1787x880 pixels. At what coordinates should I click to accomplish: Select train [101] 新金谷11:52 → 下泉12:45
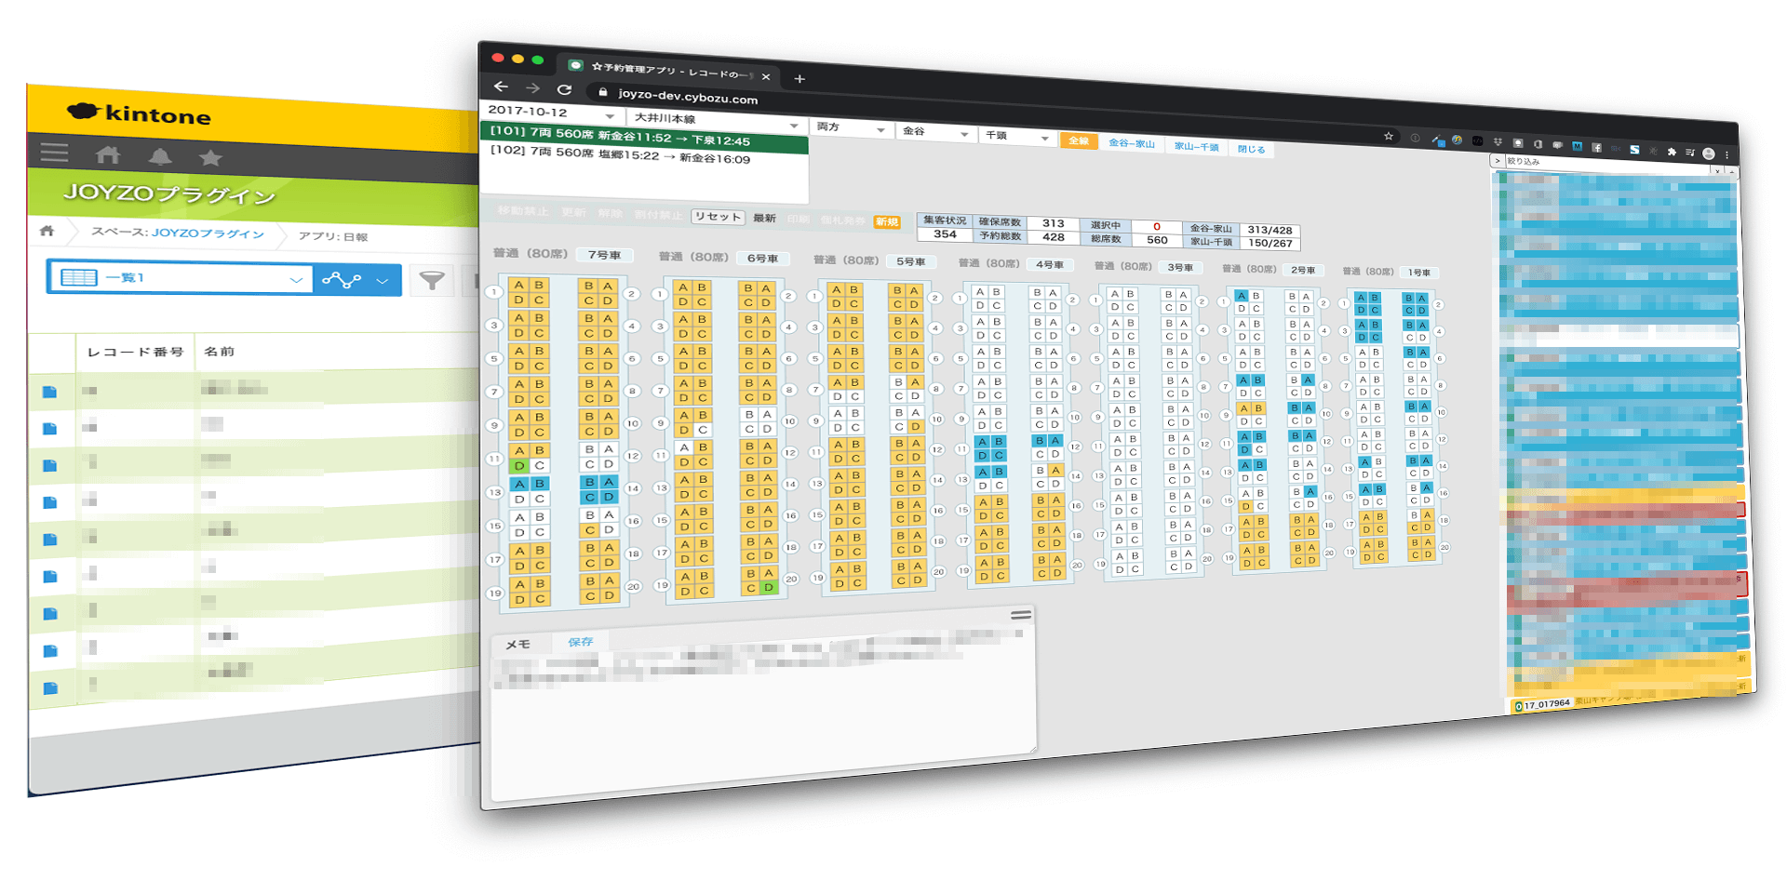[644, 138]
